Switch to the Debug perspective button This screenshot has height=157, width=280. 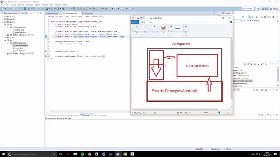coord(274,9)
